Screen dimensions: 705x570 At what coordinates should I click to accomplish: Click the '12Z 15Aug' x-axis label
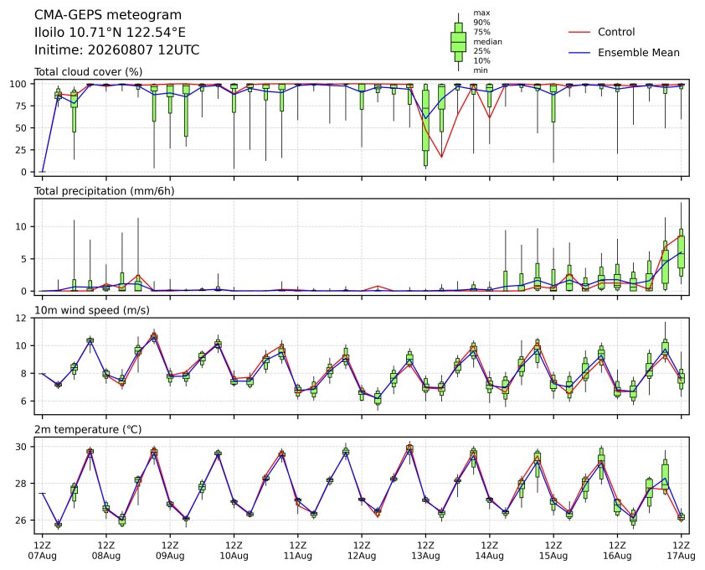553,551
